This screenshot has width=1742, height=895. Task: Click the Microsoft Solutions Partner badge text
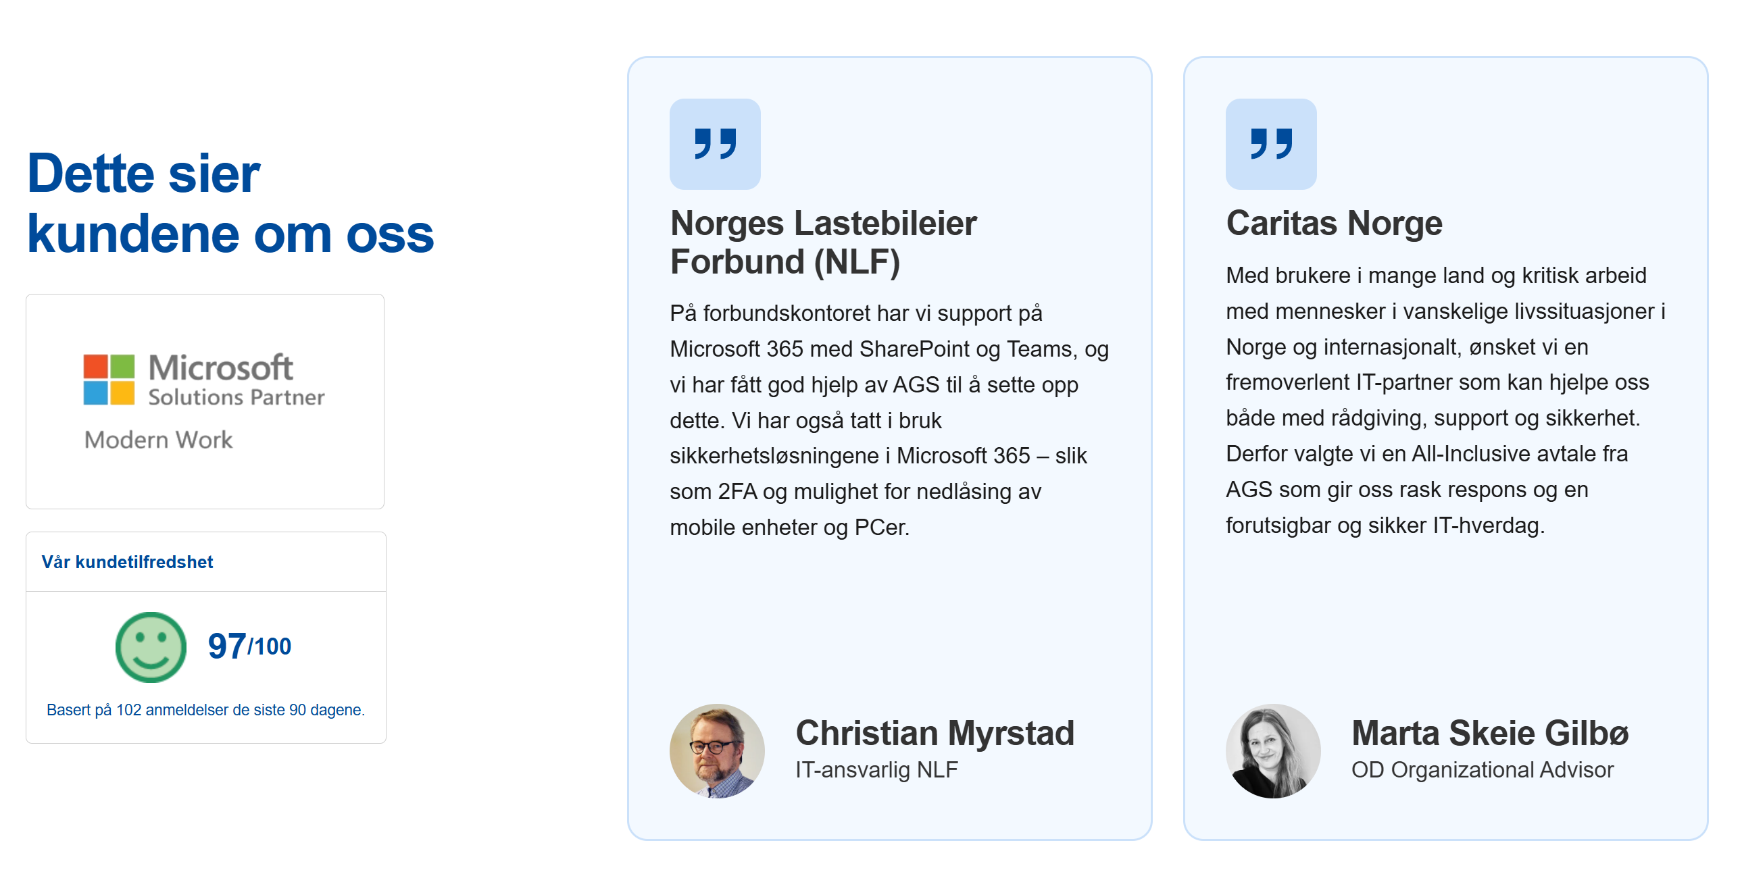[x=236, y=380]
